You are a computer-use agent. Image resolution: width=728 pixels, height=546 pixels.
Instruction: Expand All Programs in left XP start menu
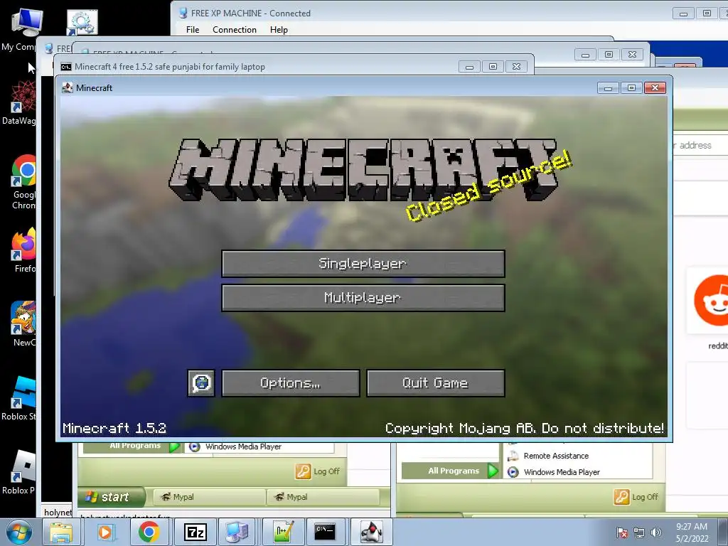point(132,446)
